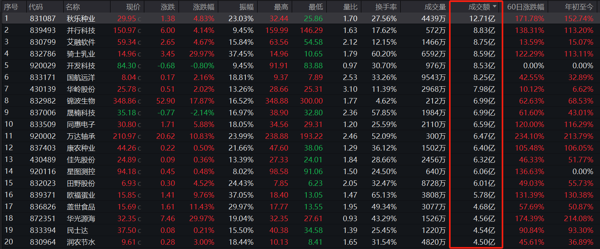Screen dimensions: 600x249
Task: Click the 康农种业 stock name
Action: pos(81,148)
